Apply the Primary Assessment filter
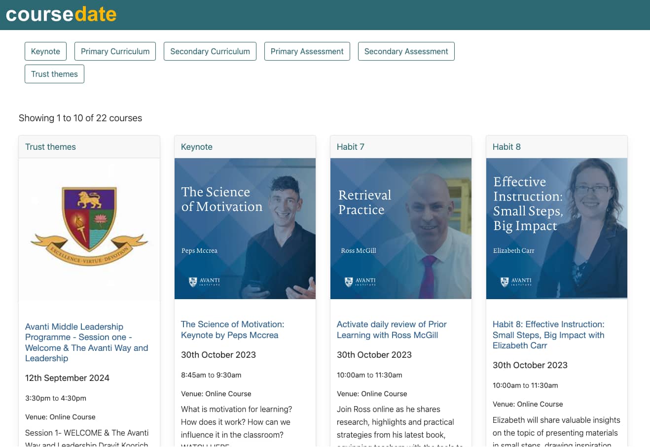This screenshot has height=447, width=650. (307, 51)
